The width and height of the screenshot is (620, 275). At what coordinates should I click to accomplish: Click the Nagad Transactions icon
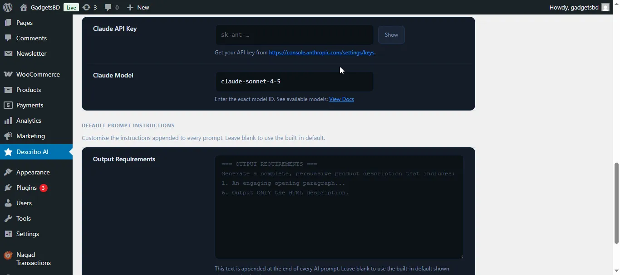(8, 256)
